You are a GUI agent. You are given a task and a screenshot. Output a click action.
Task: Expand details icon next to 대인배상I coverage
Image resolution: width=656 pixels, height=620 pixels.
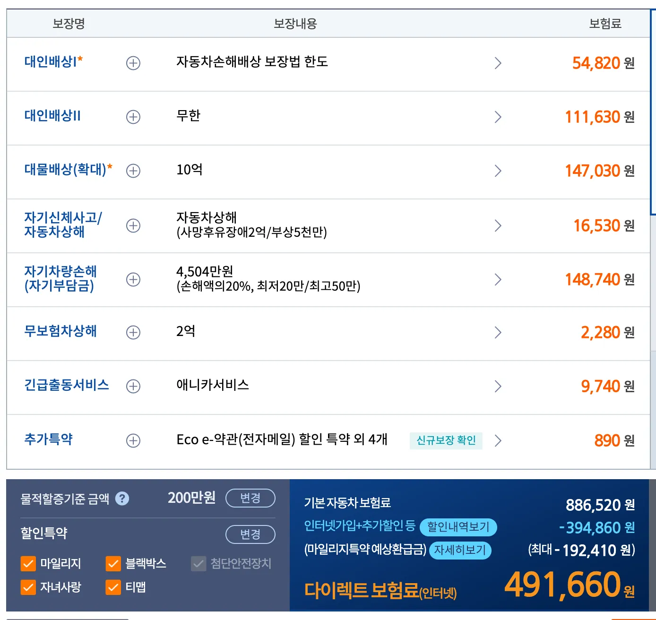tap(133, 63)
